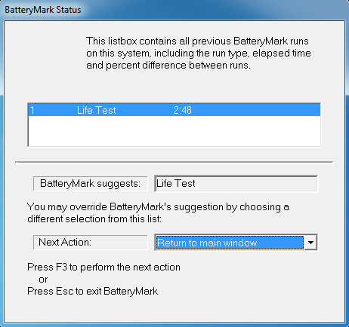
Task: Click the 'different selection from this list:' line
Action: tap(94, 219)
